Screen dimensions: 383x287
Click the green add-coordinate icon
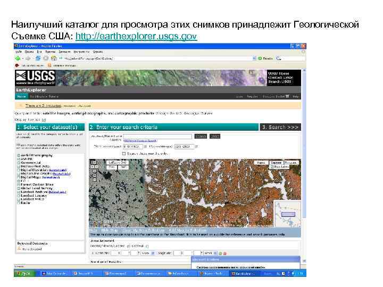click(x=220, y=254)
